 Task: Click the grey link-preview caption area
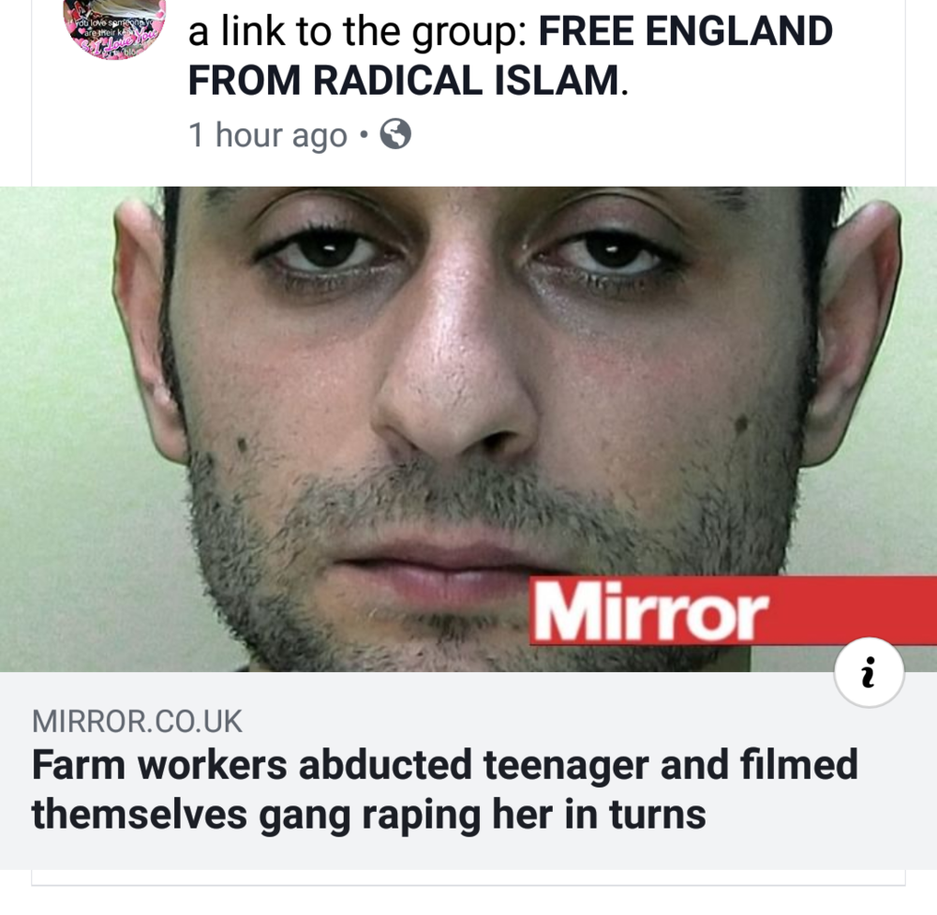pyautogui.click(x=468, y=771)
